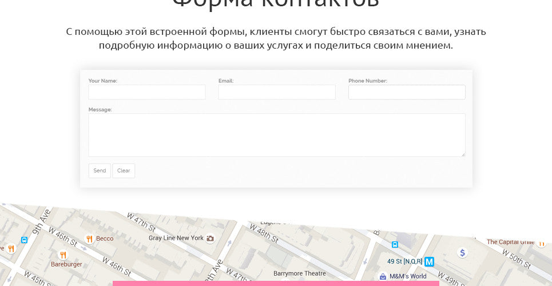Image resolution: width=552 pixels, height=286 pixels.
Task: Click the Bareburger map label
Action: 66,264
